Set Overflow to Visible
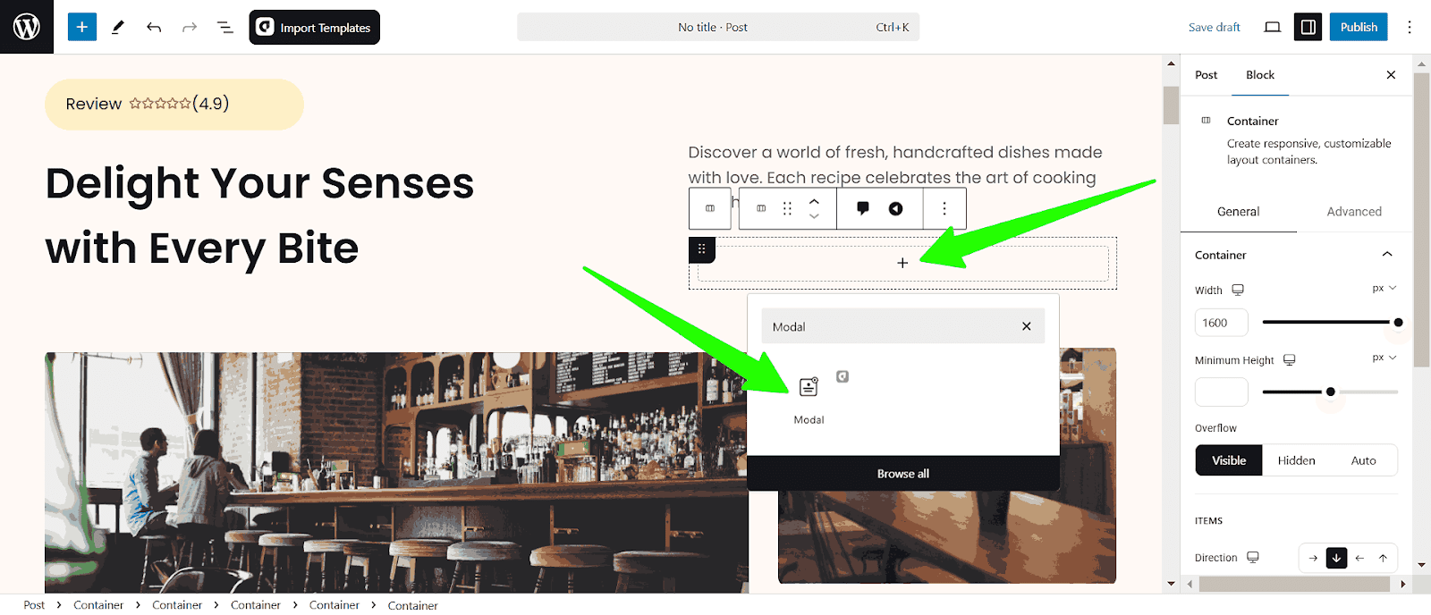This screenshot has height=615, width=1431. [1229, 460]
